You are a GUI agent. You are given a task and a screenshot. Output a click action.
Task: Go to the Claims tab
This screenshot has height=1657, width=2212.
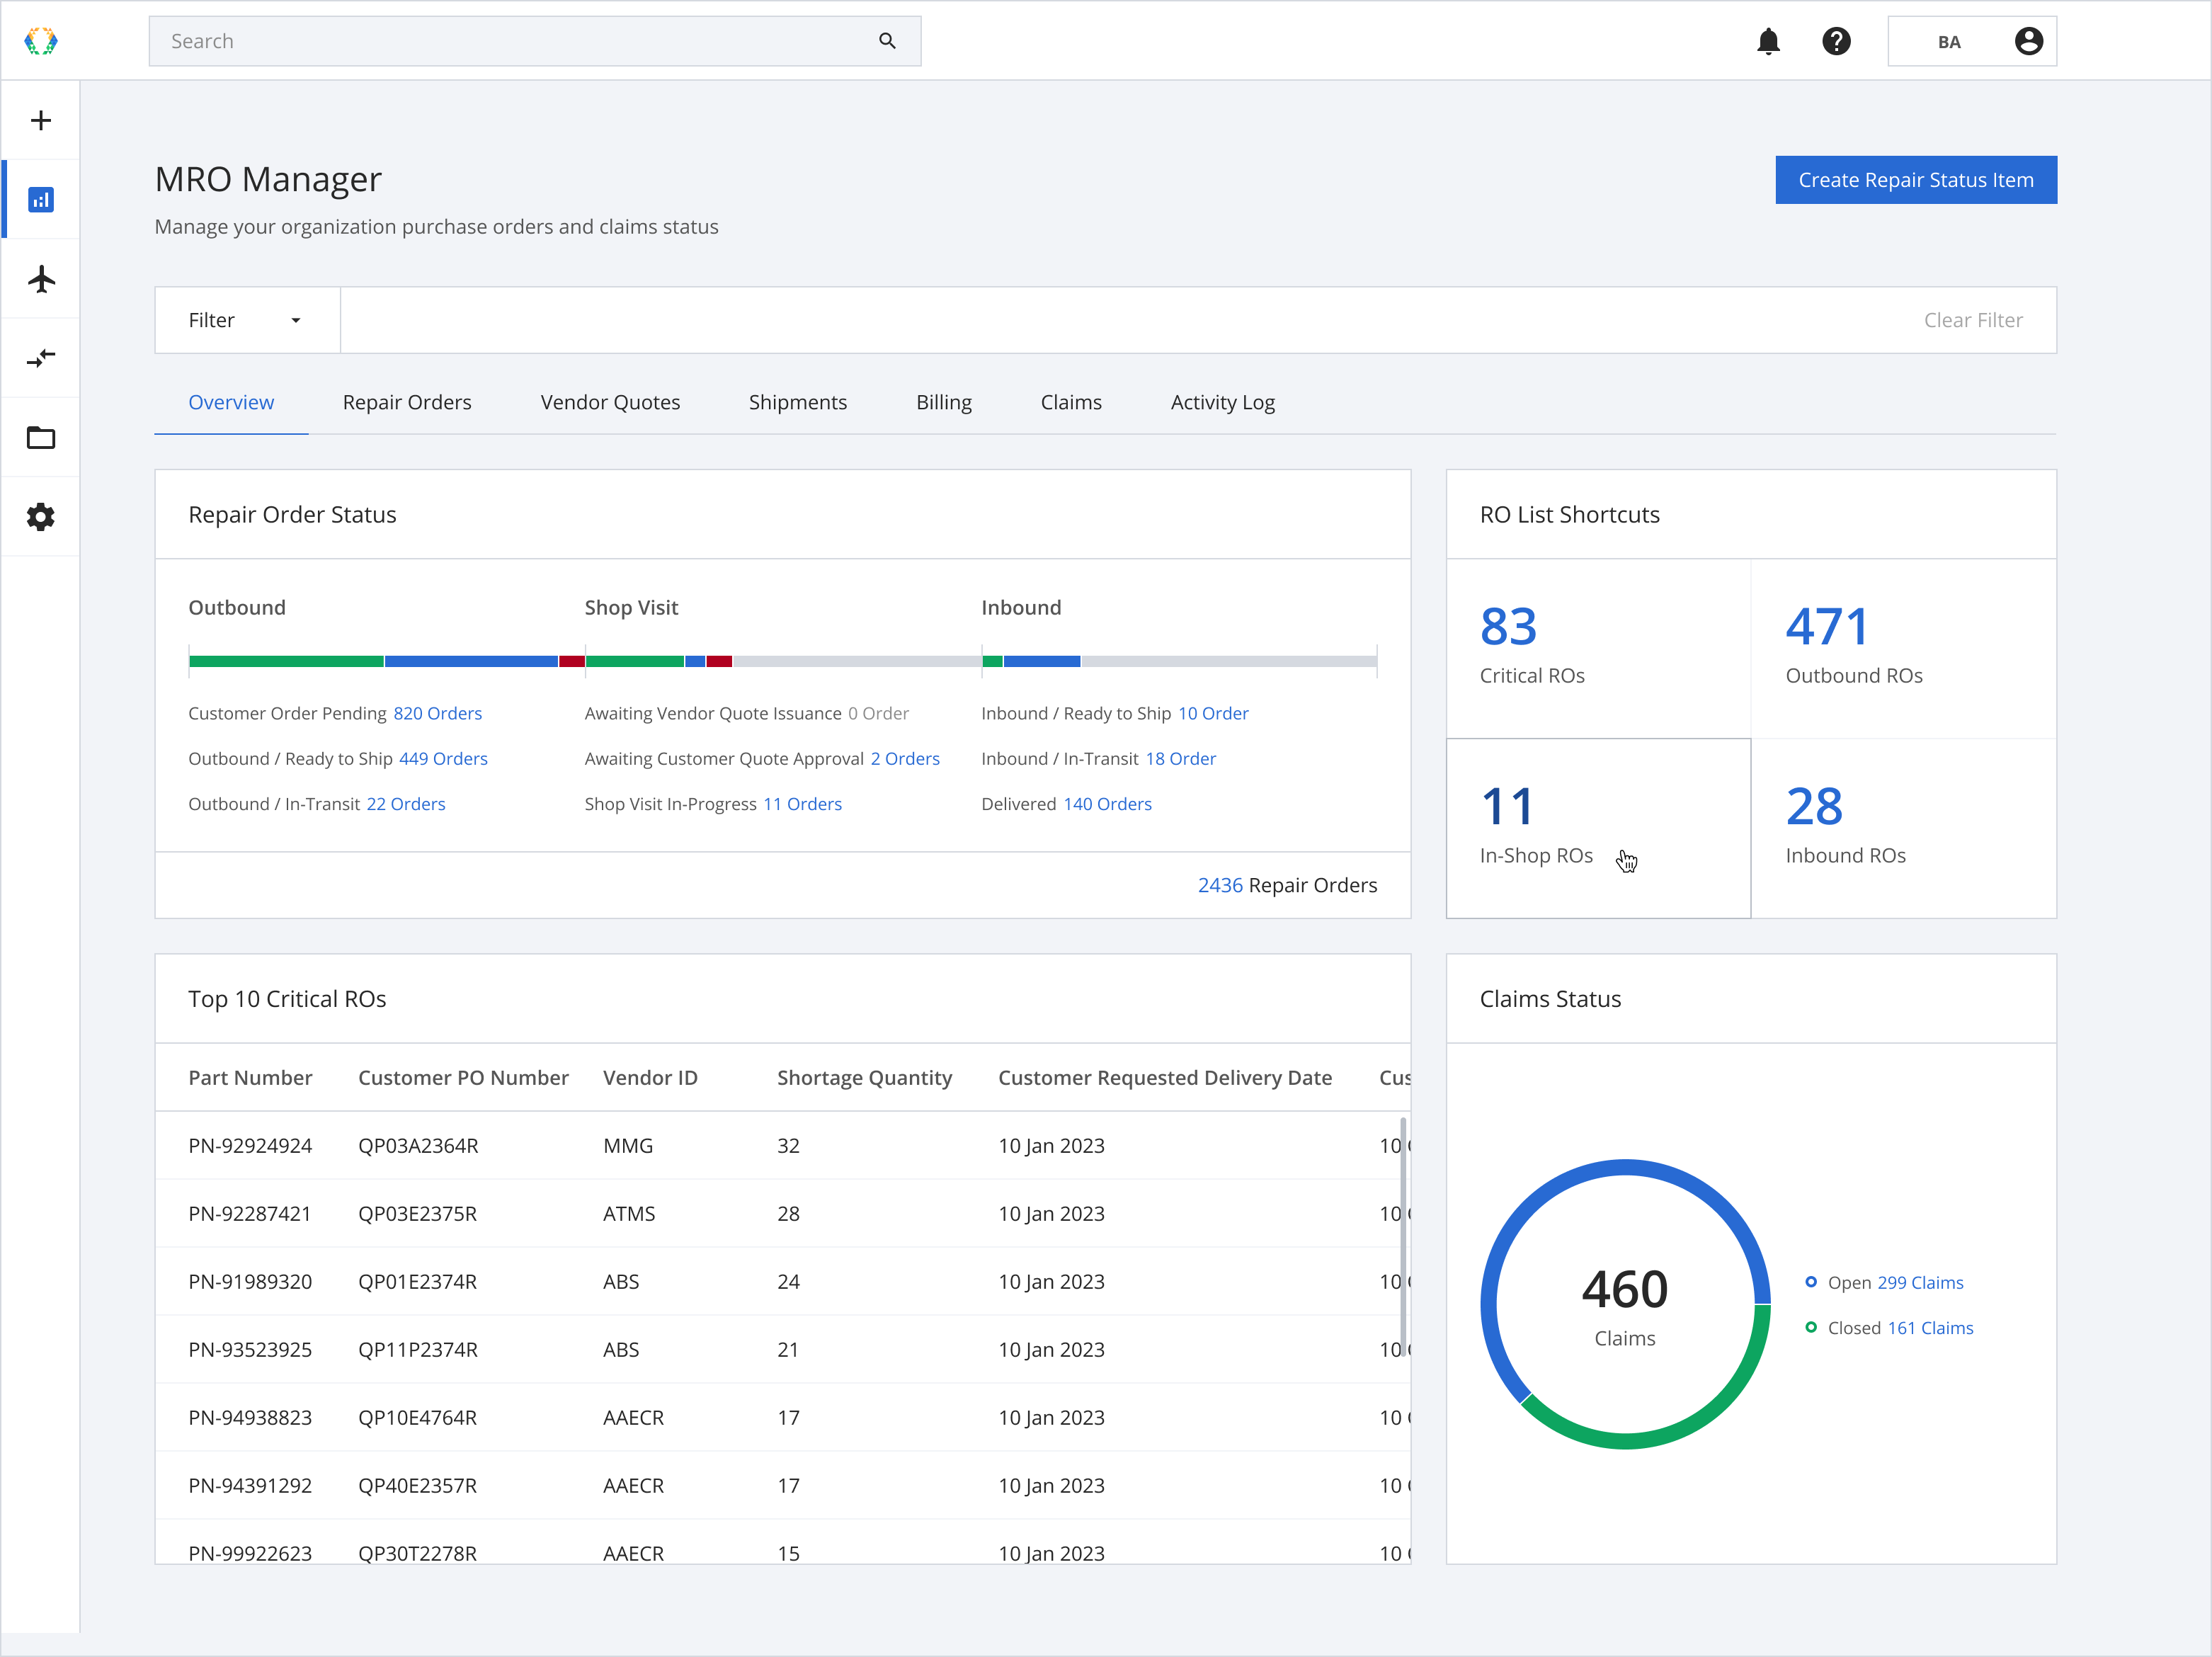1071,402
